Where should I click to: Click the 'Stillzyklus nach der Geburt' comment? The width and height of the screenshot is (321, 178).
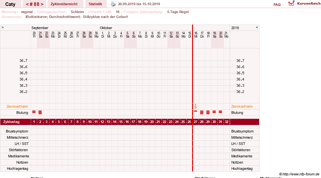pos(105,17)
